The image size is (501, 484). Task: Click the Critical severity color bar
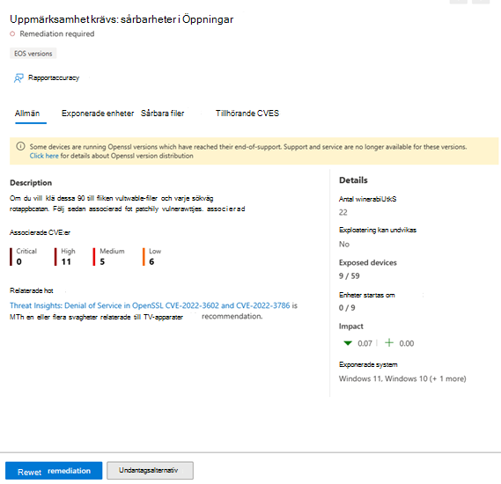pyautogui.click(x=11, y=257)
